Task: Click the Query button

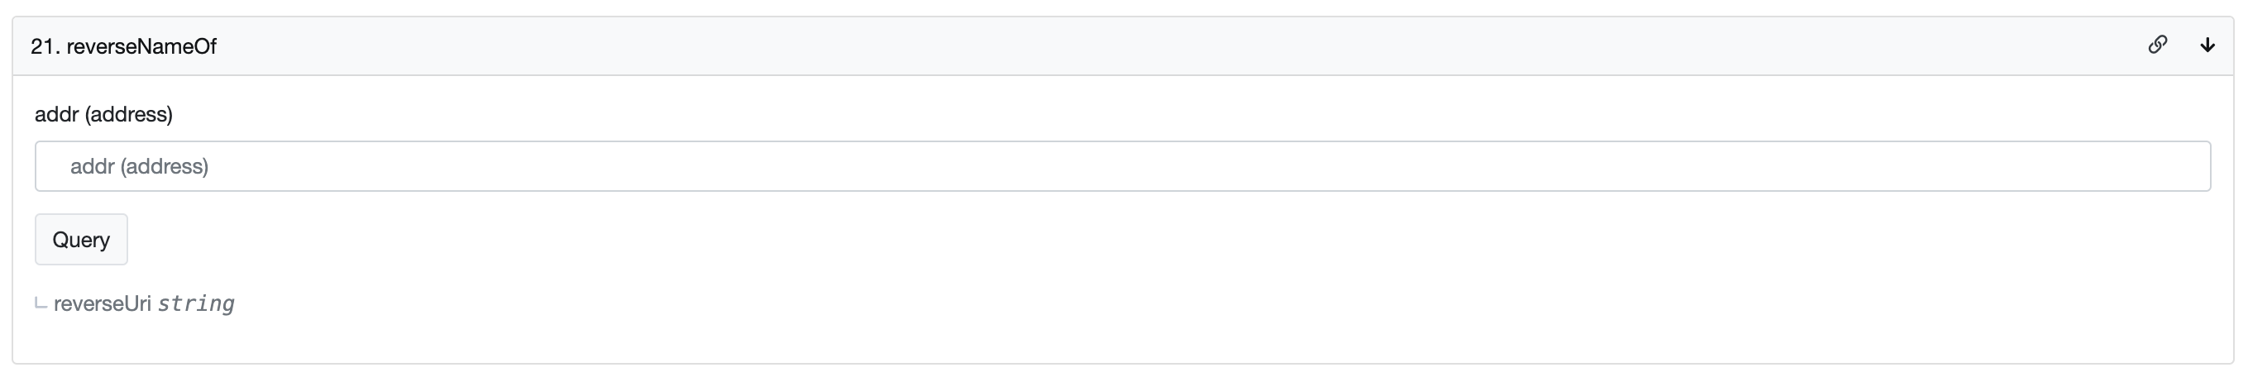Action: click(x=81, y=239)
